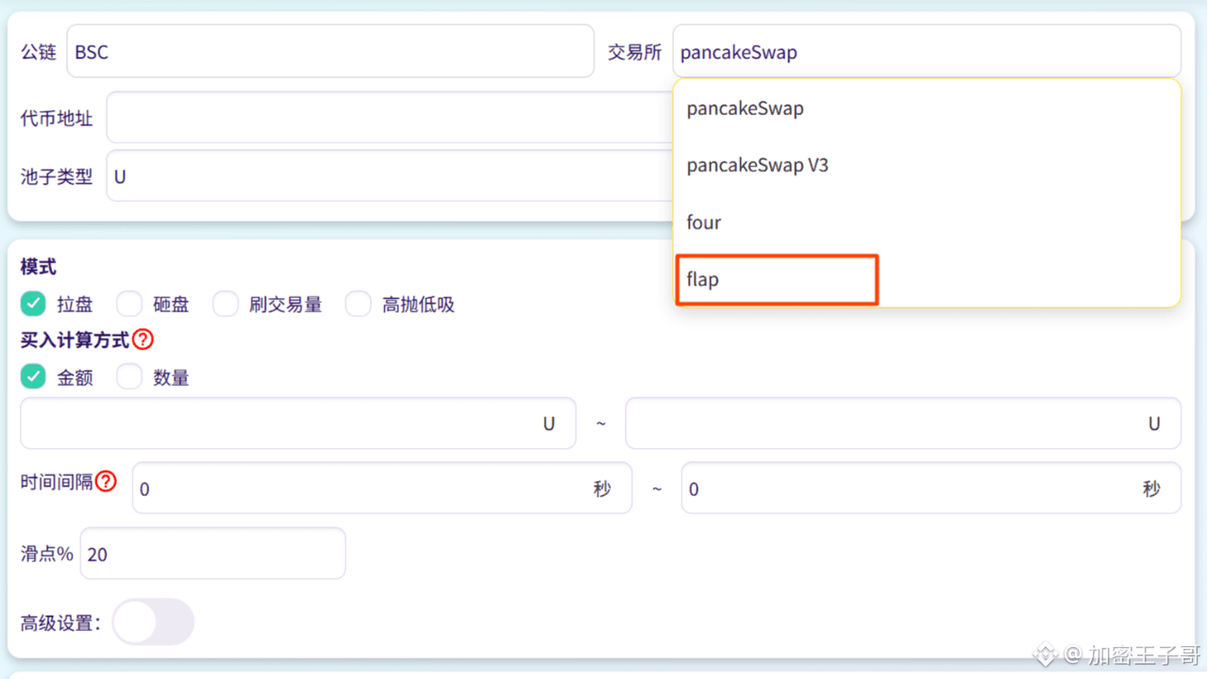Click the 买入计算方式 heading text
1208x679 pixels.
(x=75, y=340)
